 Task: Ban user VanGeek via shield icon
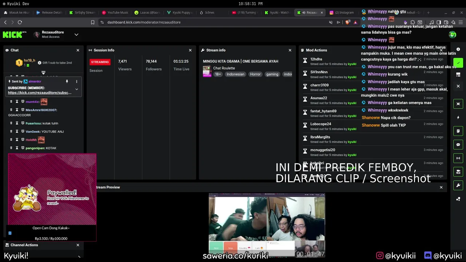[23, 131]
